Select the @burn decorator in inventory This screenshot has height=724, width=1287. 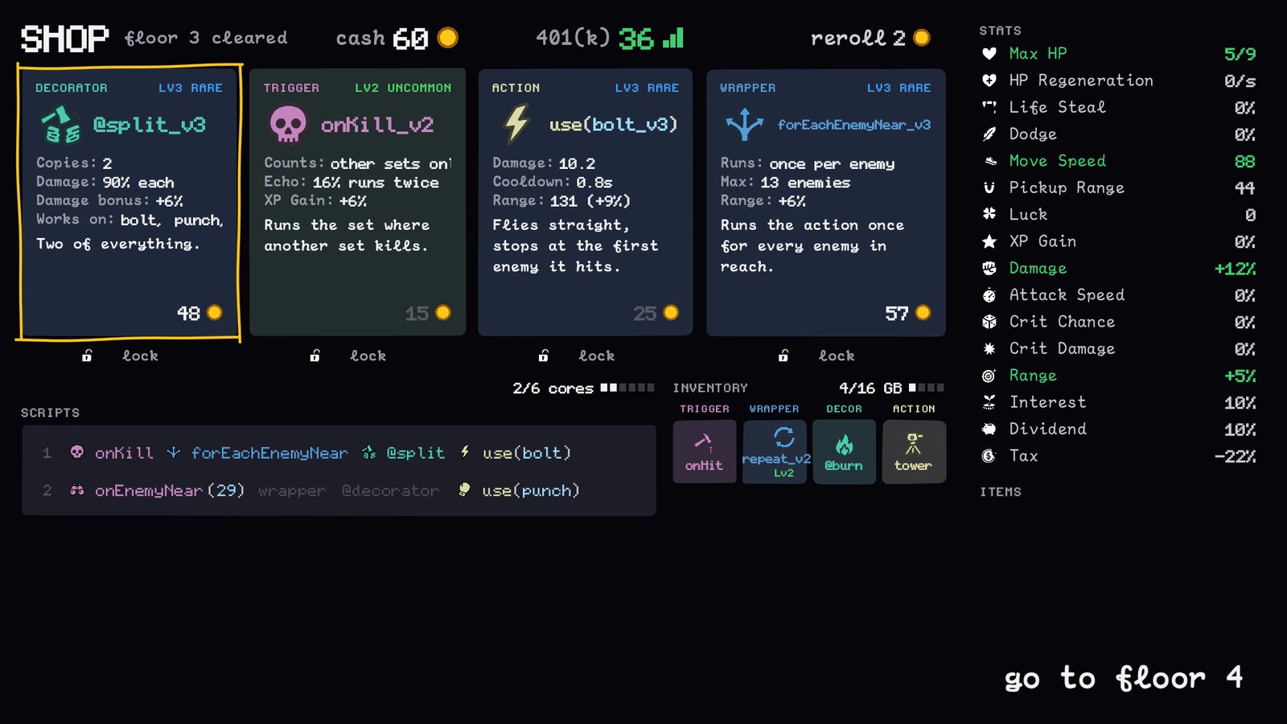click(844, 451)
